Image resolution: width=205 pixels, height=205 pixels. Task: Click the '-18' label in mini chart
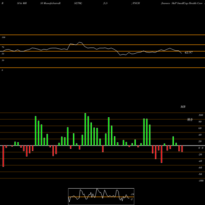pyautogui.click(x=132, y=194)
